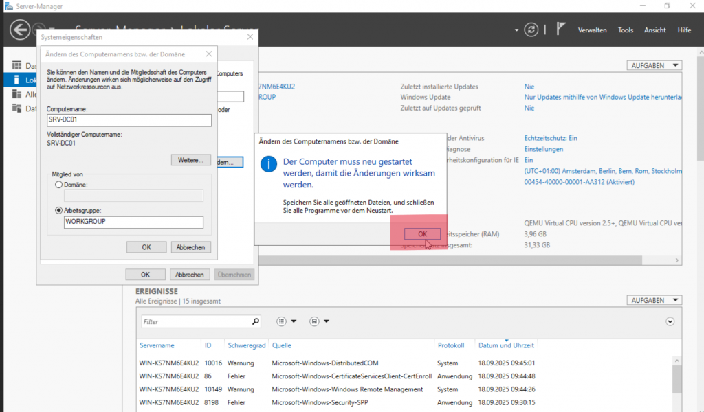Open the Tools menu
Screen dimensions: 704x412
pos(625,30)
